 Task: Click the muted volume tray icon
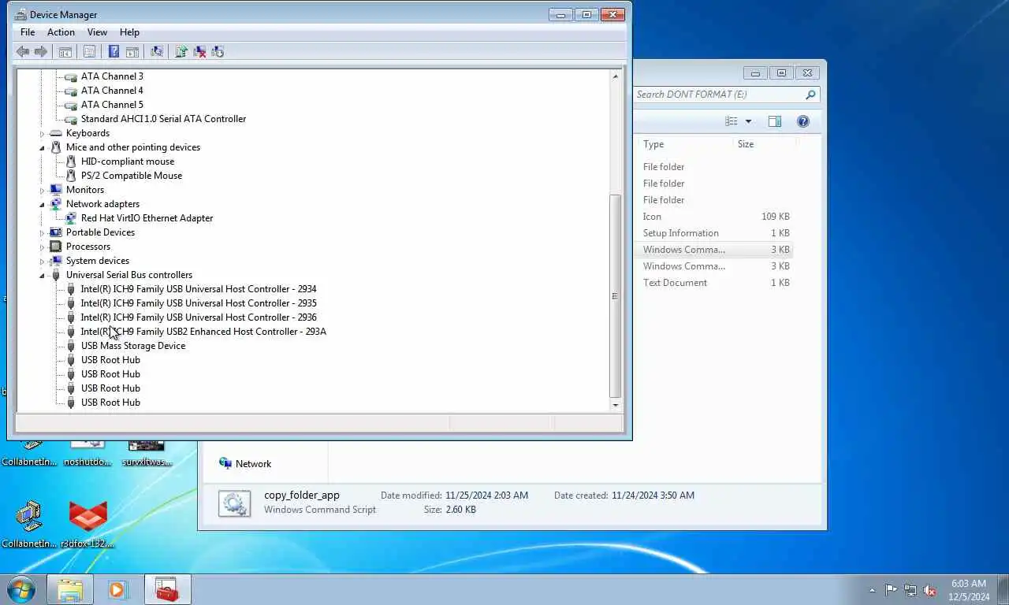(x=930, y=590)
